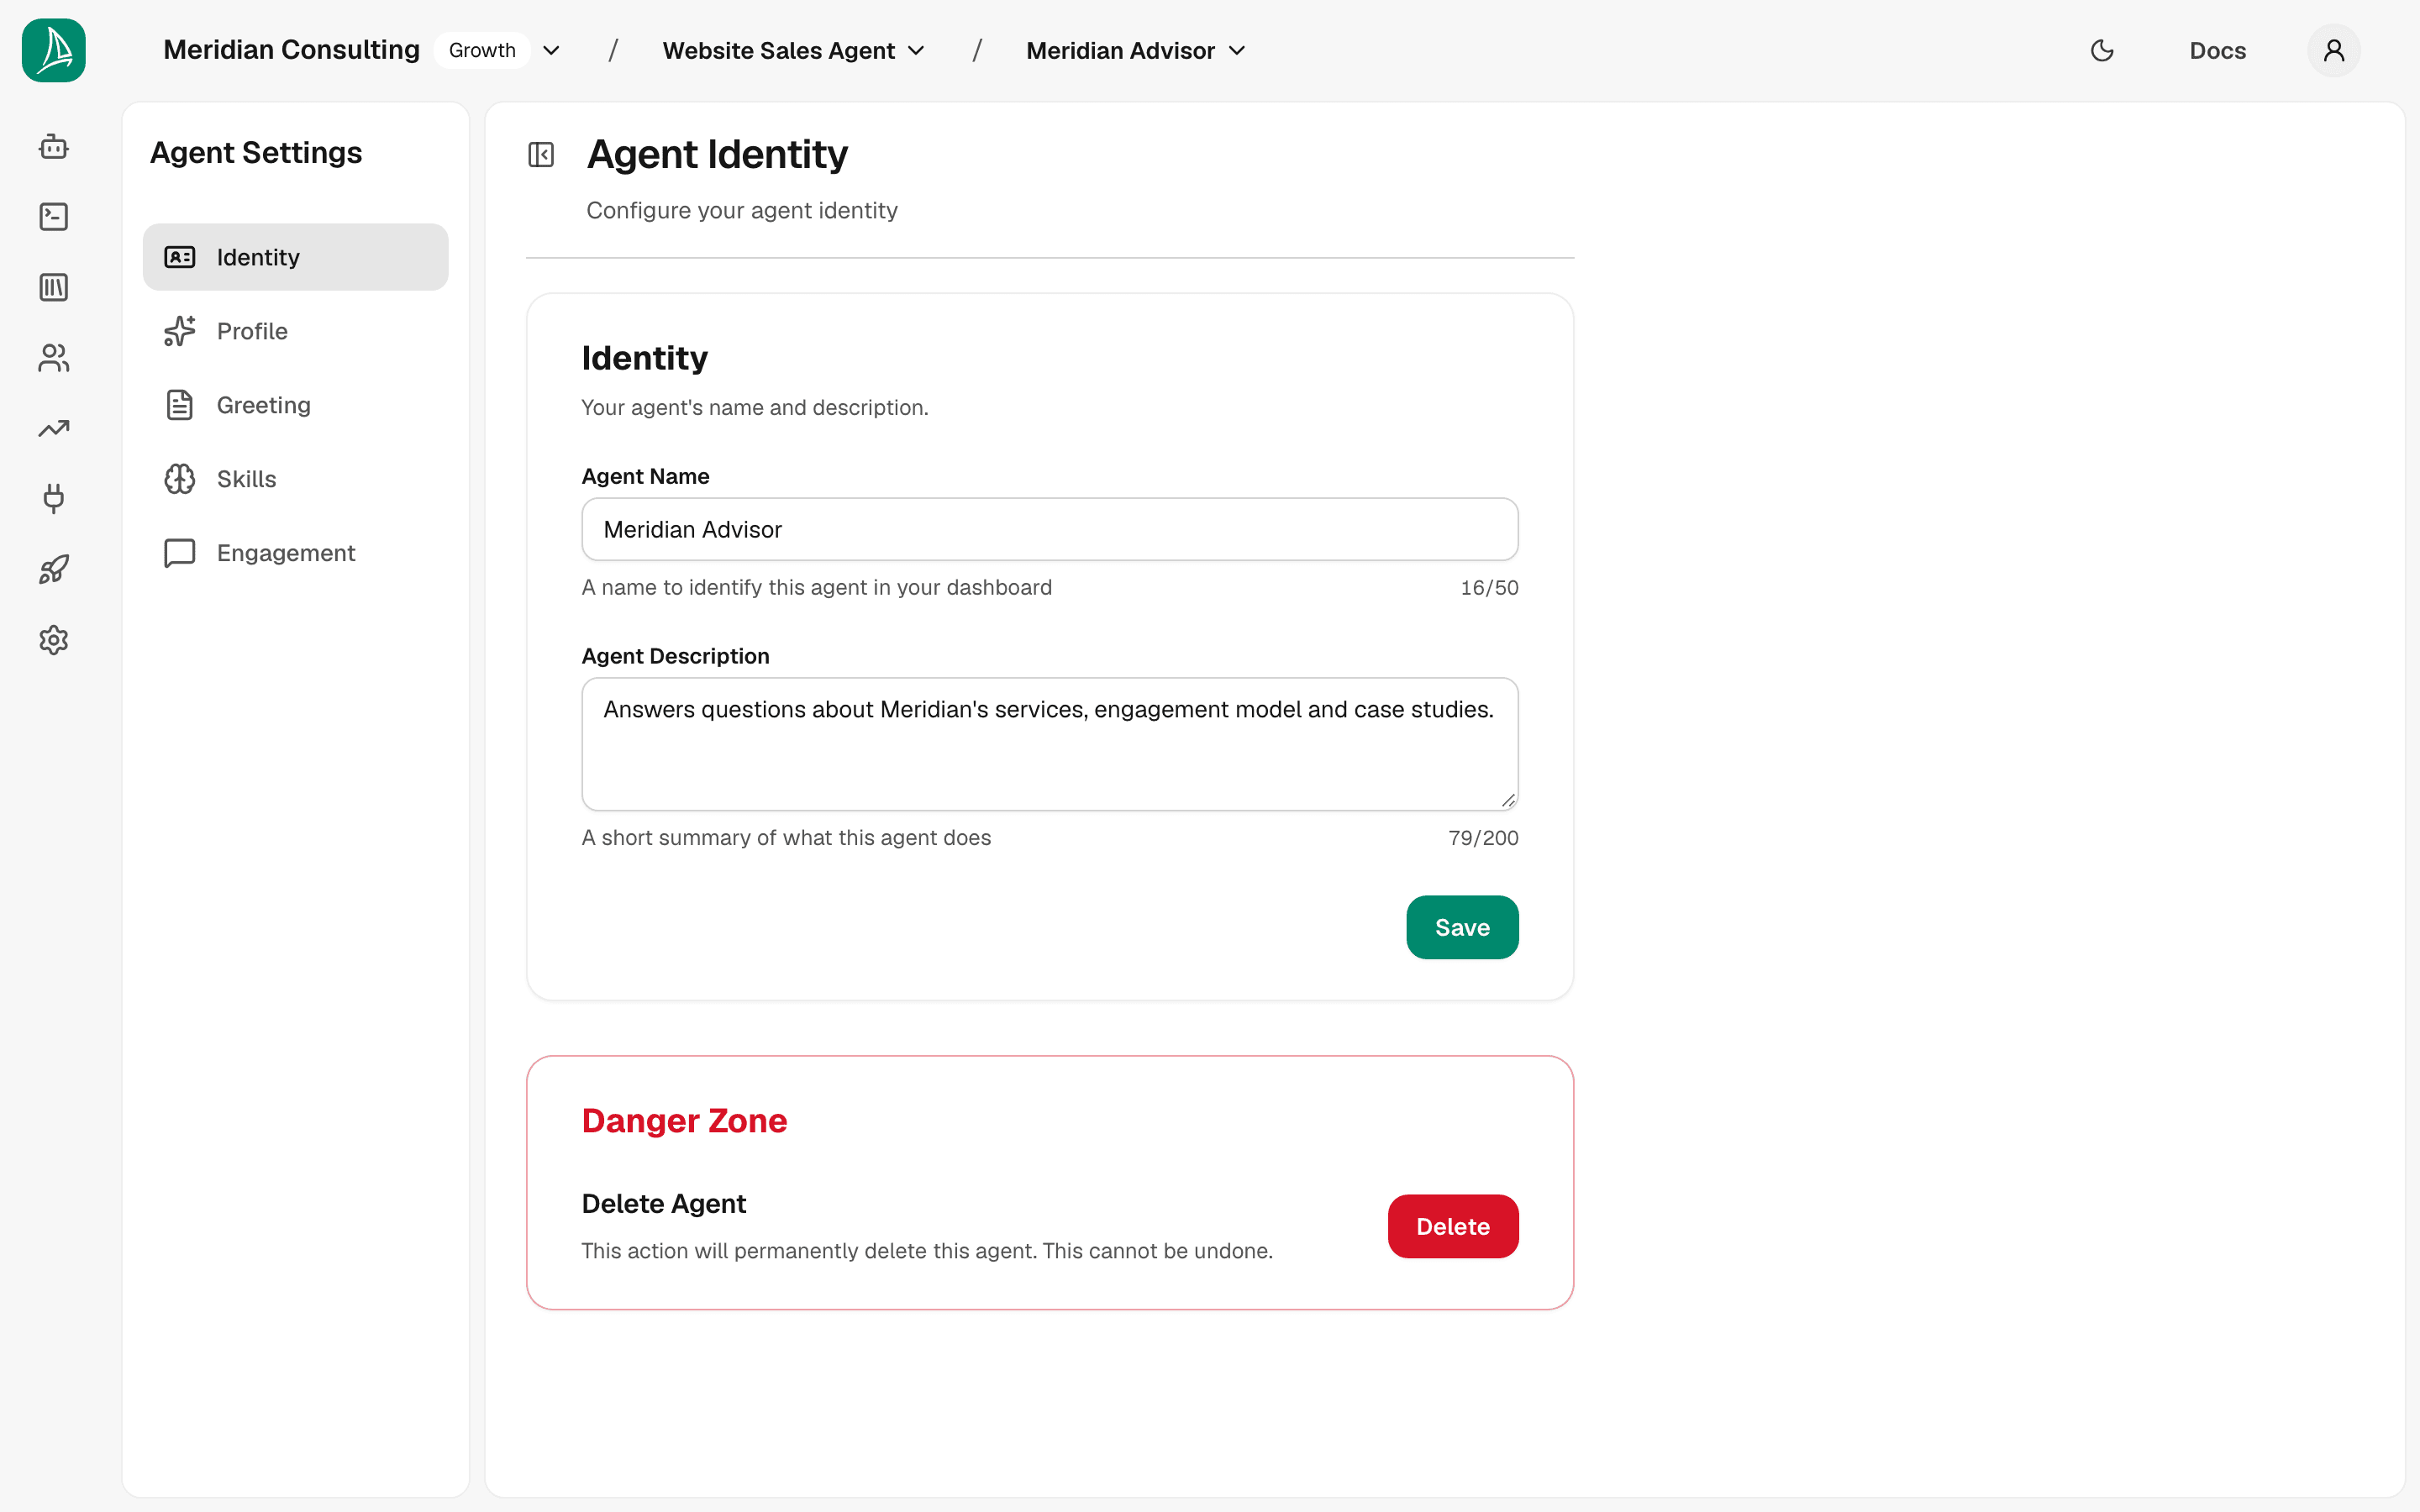This screenshot has height=1512, width=2420.
Task: Expand the Website Sales Agent dropdown
Action: click(x=794, y=50)
